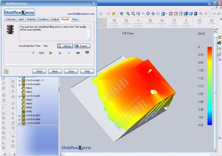Click the Zoom to Fit magnifier icon
Image resolution: width=222 pixels, height=156 pixels.
click(128, 13)
